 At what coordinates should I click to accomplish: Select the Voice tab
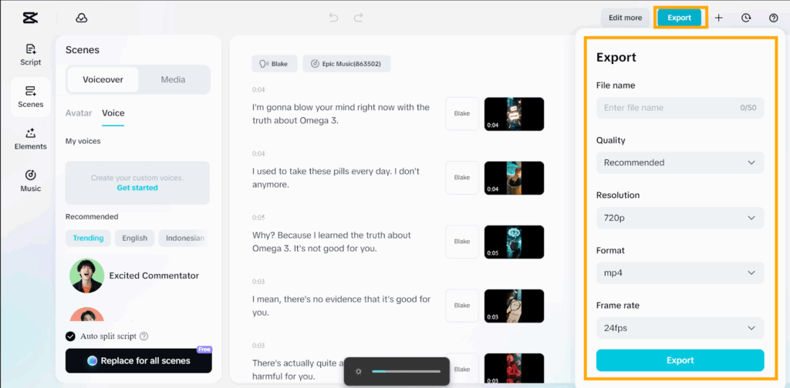pyautogui.click(x=113, y=113)
